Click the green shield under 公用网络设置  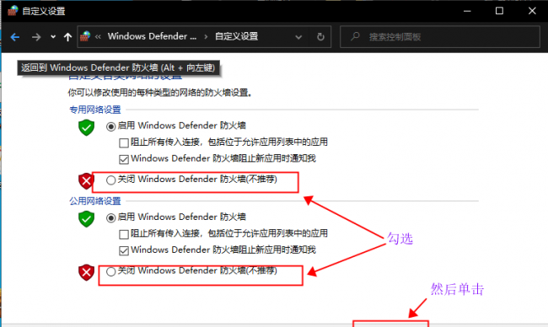pos(86,218)
